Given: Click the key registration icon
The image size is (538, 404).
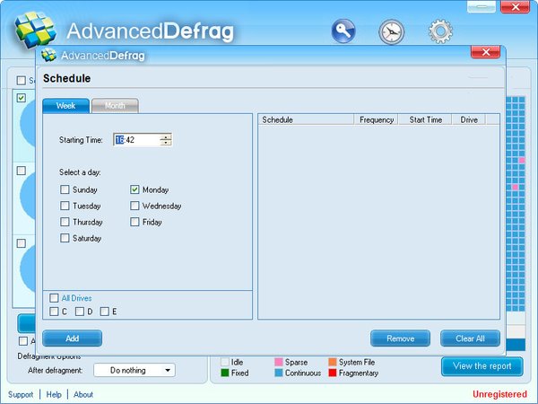Looking at the screenshot, I should [344, 32].
